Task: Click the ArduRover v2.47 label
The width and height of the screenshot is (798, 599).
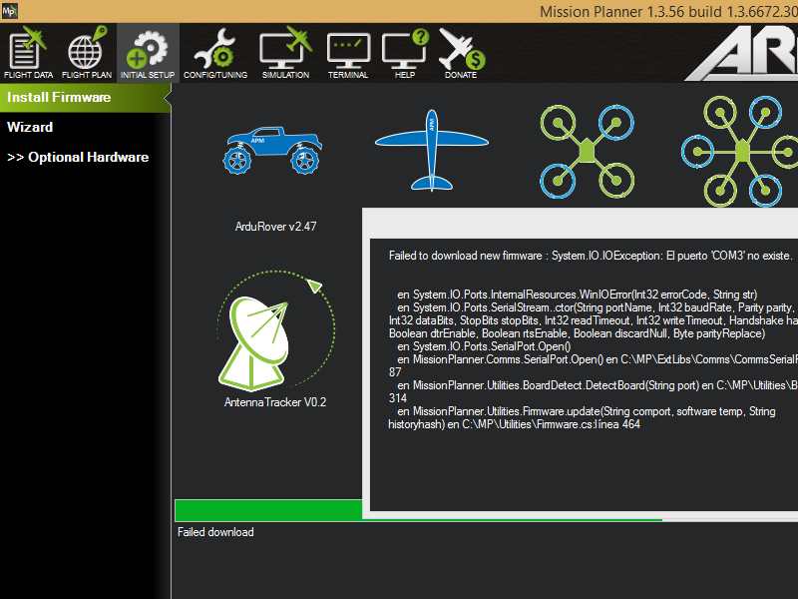Action: [x=276, y=227]
